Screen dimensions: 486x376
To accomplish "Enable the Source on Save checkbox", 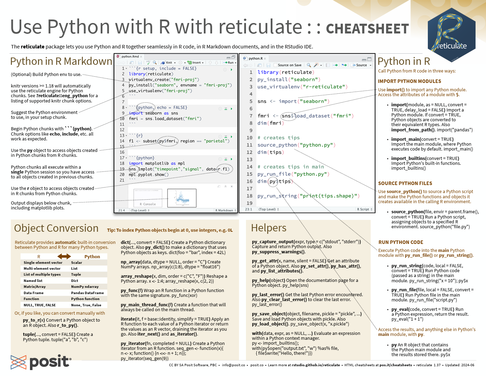I will click(276, 65).
